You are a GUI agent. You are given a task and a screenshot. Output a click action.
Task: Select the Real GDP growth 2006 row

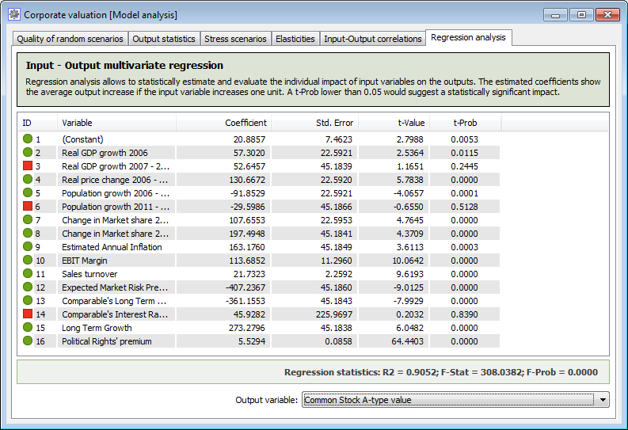(x=259, y=153)
